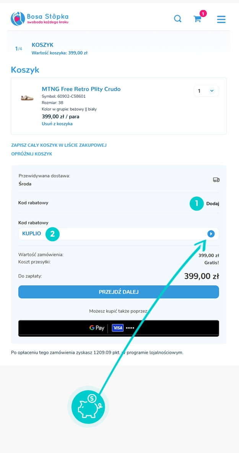The image size is (239, 453).
Task: Click Usuń z koszyka link
Action: tap(57, 124)
